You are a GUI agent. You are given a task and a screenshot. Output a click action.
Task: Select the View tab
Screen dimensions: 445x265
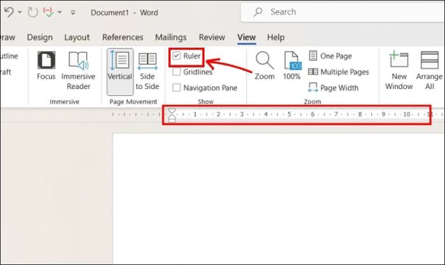click(247, 37)
